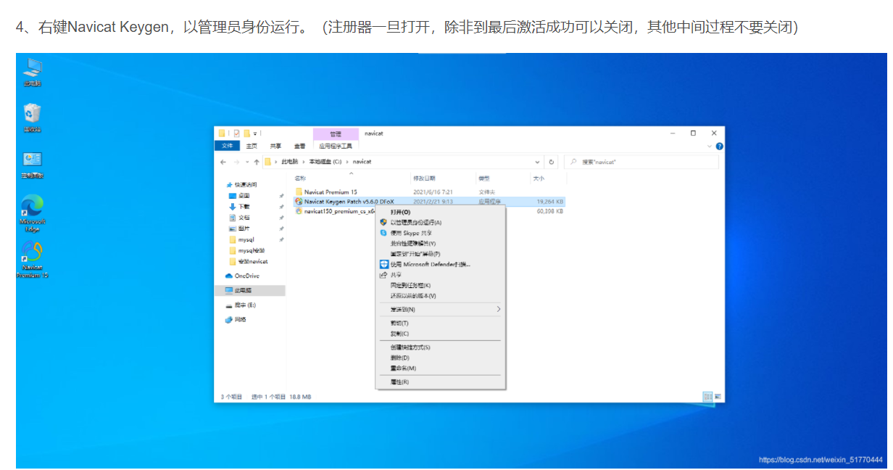This screenshot has height=470, width=893.
Task: Choose Properties in the context menu
Action: (399, 382)
